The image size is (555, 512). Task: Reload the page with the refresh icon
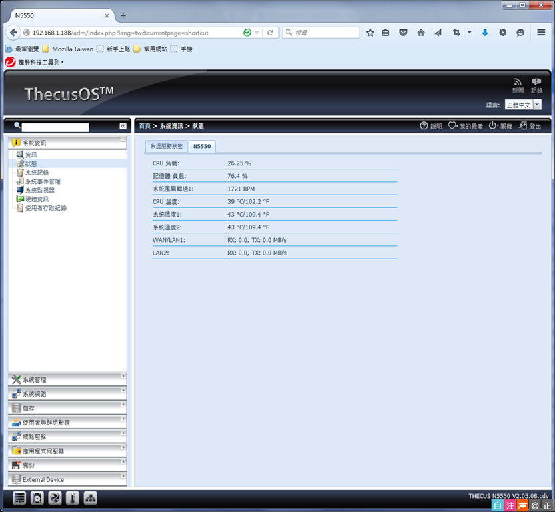point(270,33)
